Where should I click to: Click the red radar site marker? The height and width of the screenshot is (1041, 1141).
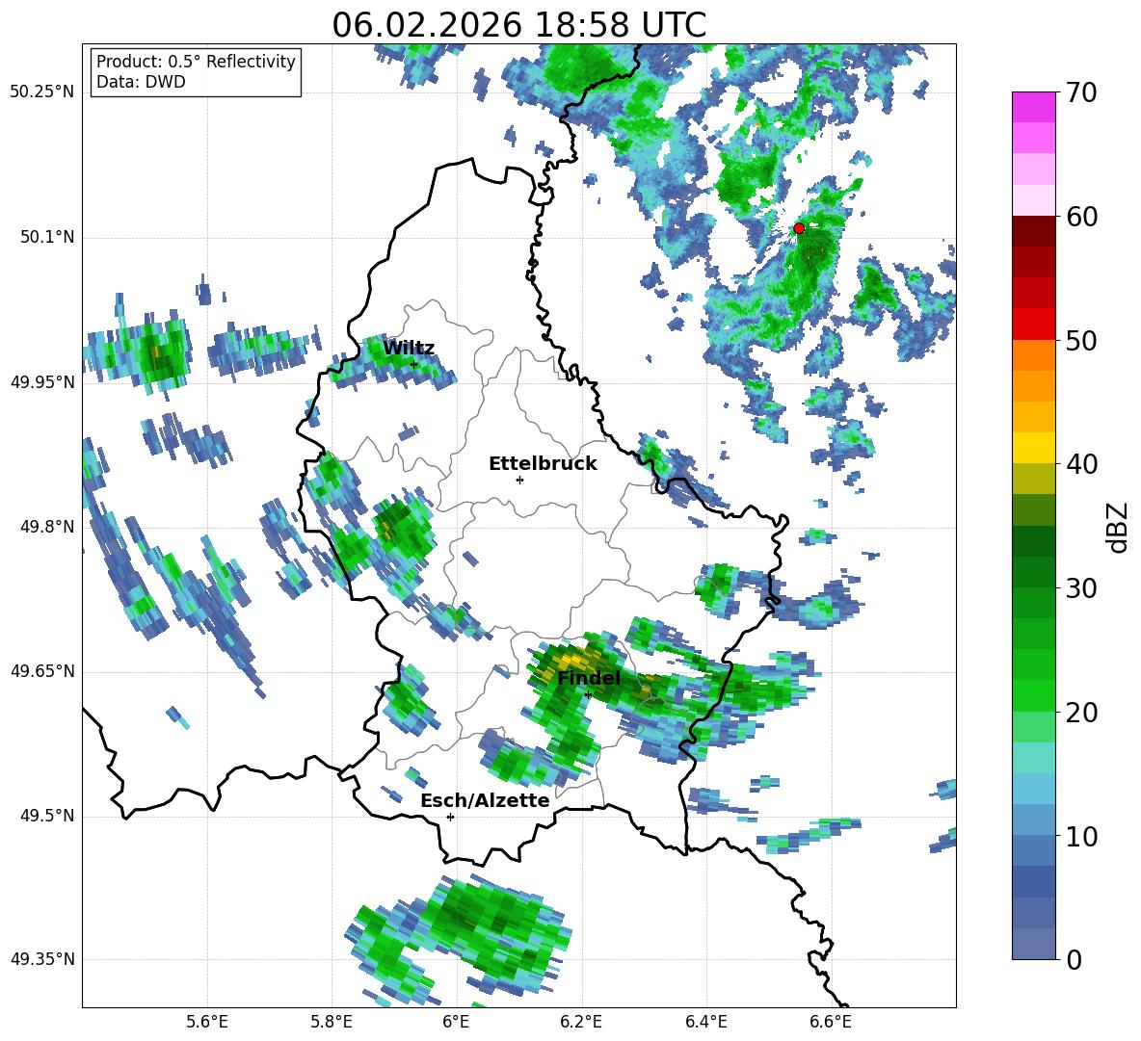pos(798,228)
